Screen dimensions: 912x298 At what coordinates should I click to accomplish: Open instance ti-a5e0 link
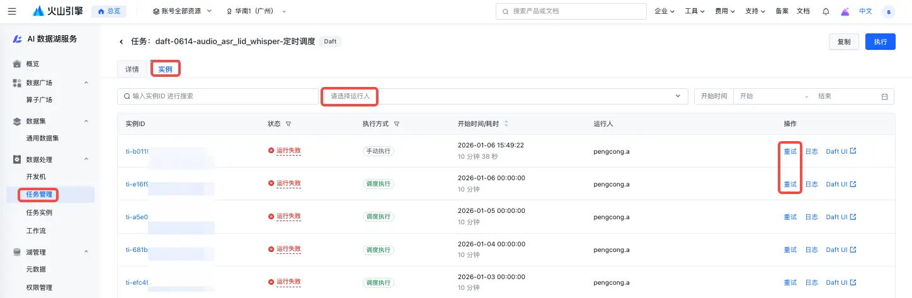[x=137, y=217]
